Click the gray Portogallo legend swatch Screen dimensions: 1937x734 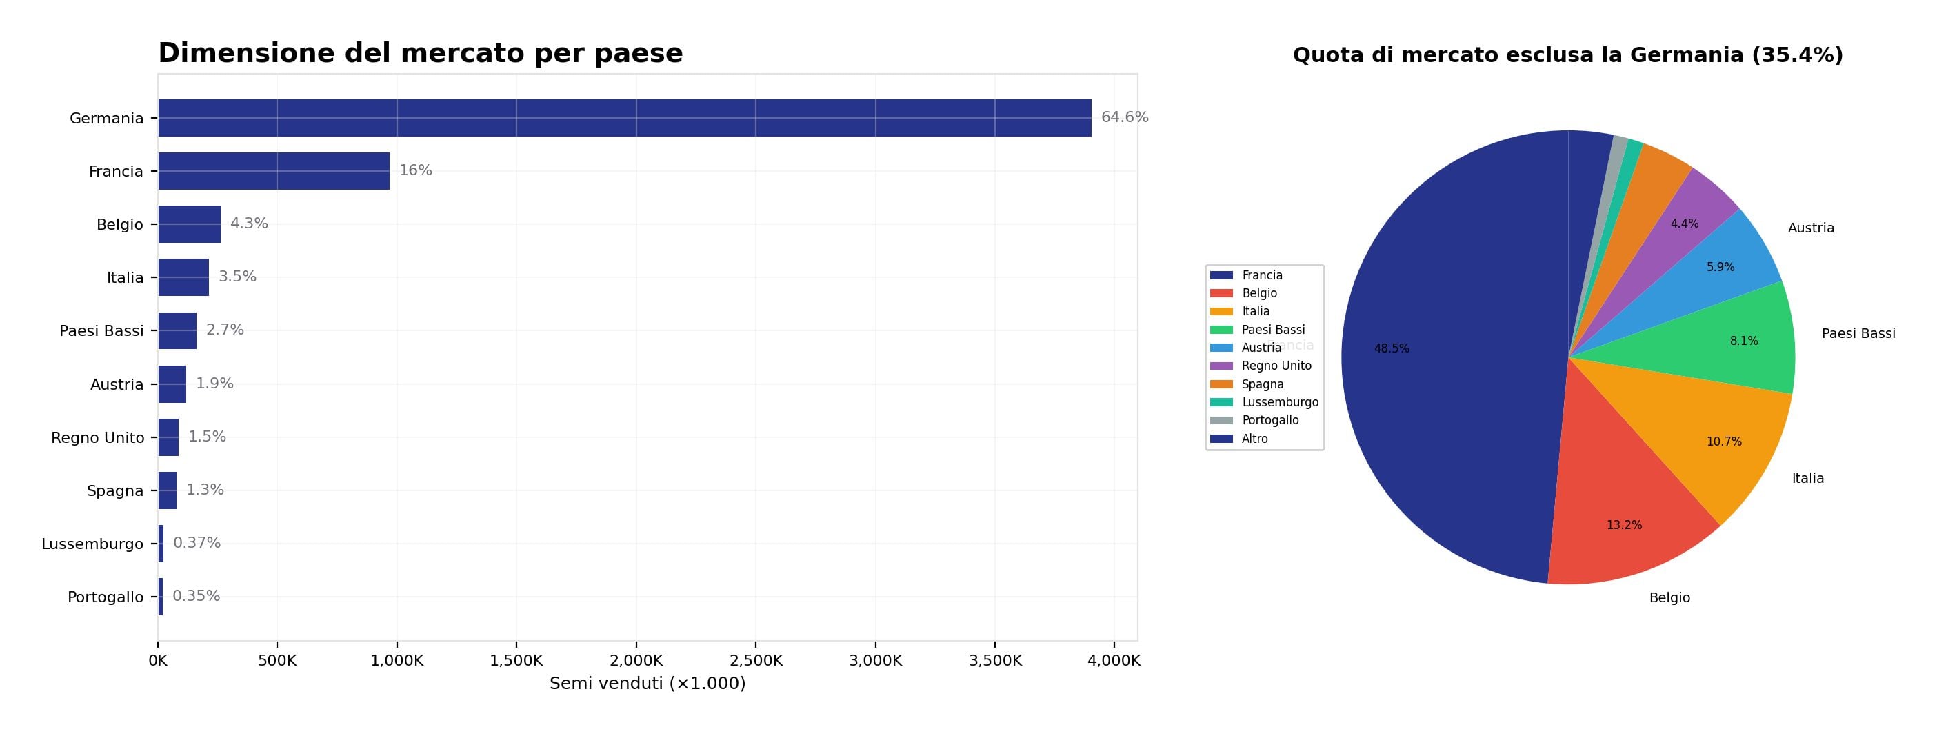(x=1221, y=420)
